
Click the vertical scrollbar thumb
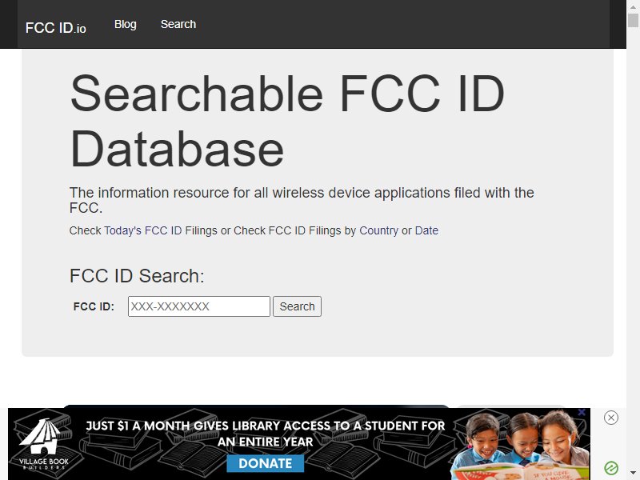[633, 20]
